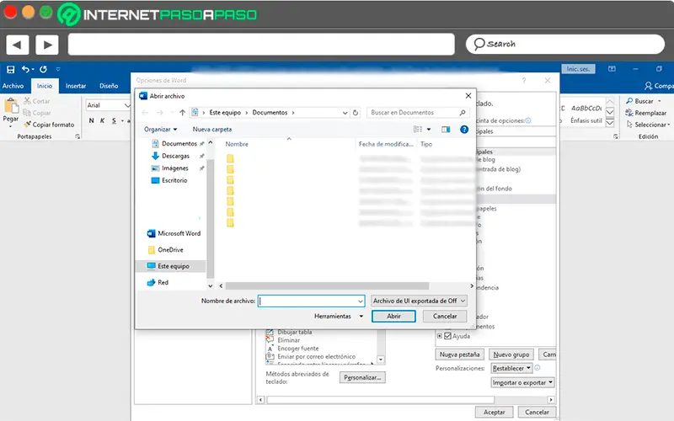Open the Herramientas dropdown
The width and height of the screenshot is (674, 421).
coord(339,317)
